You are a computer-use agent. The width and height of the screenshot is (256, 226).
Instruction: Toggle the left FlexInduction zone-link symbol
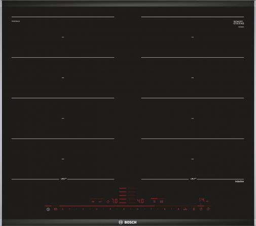(155, 201)
